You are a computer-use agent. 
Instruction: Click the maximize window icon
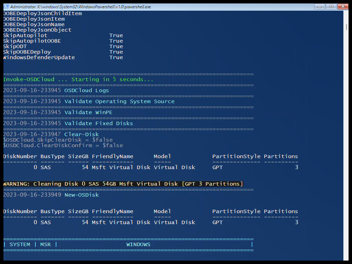click(x=331, y=6)
